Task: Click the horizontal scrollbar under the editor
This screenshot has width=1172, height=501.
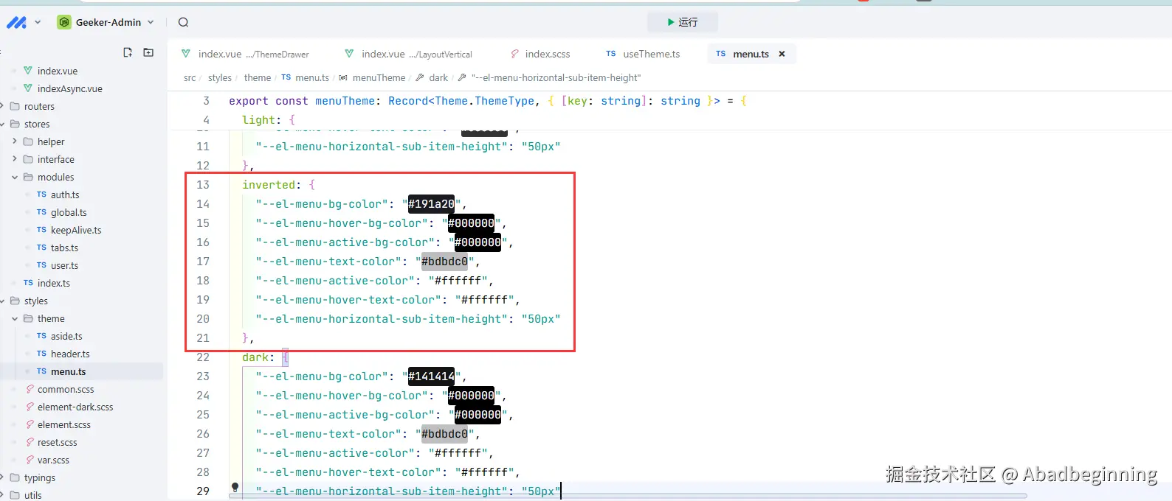Action: click(x=627, y=496)
